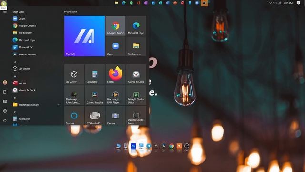Open Google Chrome from the bottom dock
This screenshot has height=172, width=305.
click(x=172, y=146)
